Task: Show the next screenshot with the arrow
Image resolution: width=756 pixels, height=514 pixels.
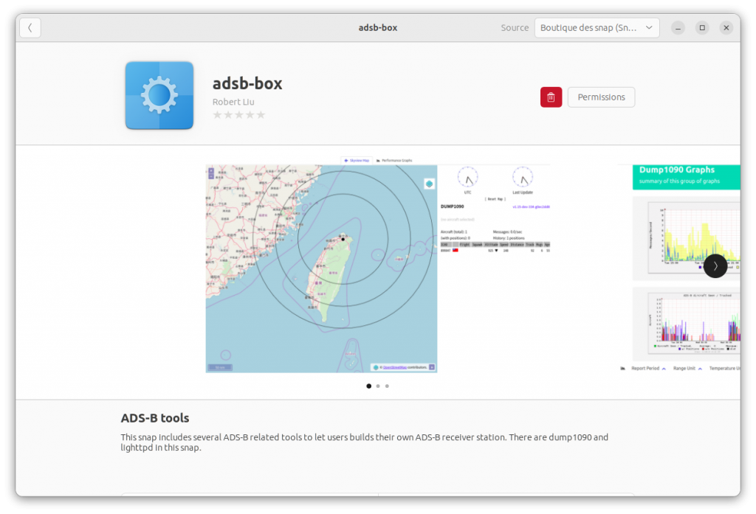Action: click(x=715, y=266)
